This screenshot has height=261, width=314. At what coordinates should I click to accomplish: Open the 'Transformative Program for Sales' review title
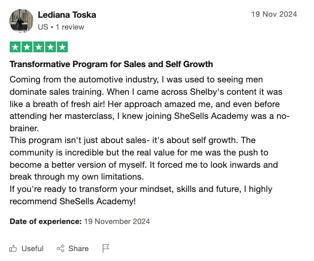click(111, 64)
